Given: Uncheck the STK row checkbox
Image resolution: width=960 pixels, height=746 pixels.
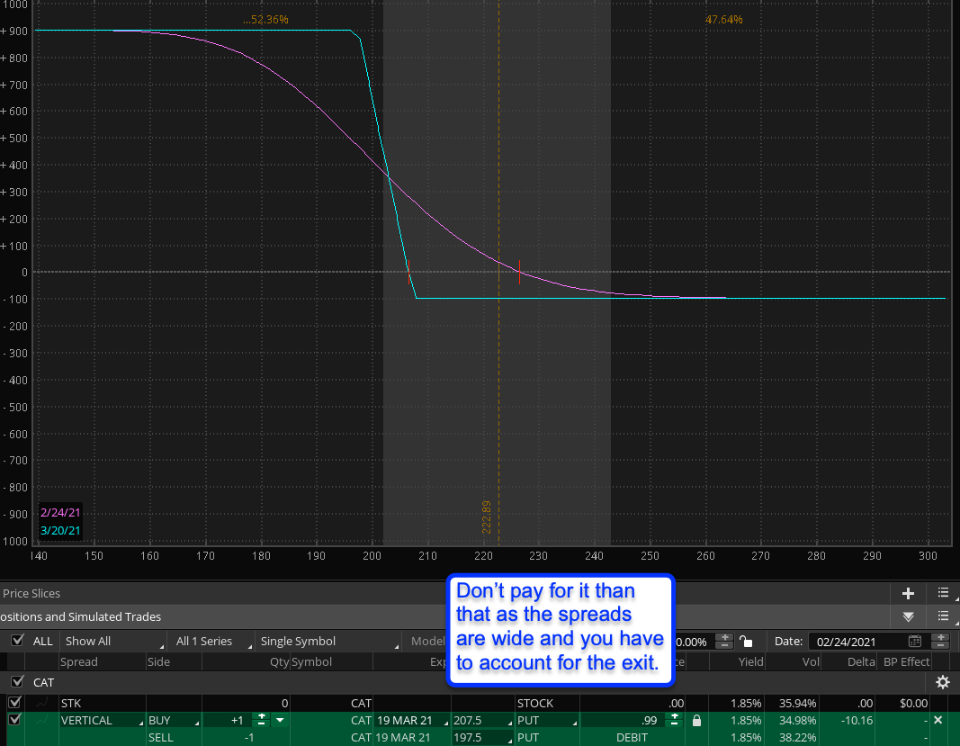Looking at the screenshot, I should click(15, 703).
